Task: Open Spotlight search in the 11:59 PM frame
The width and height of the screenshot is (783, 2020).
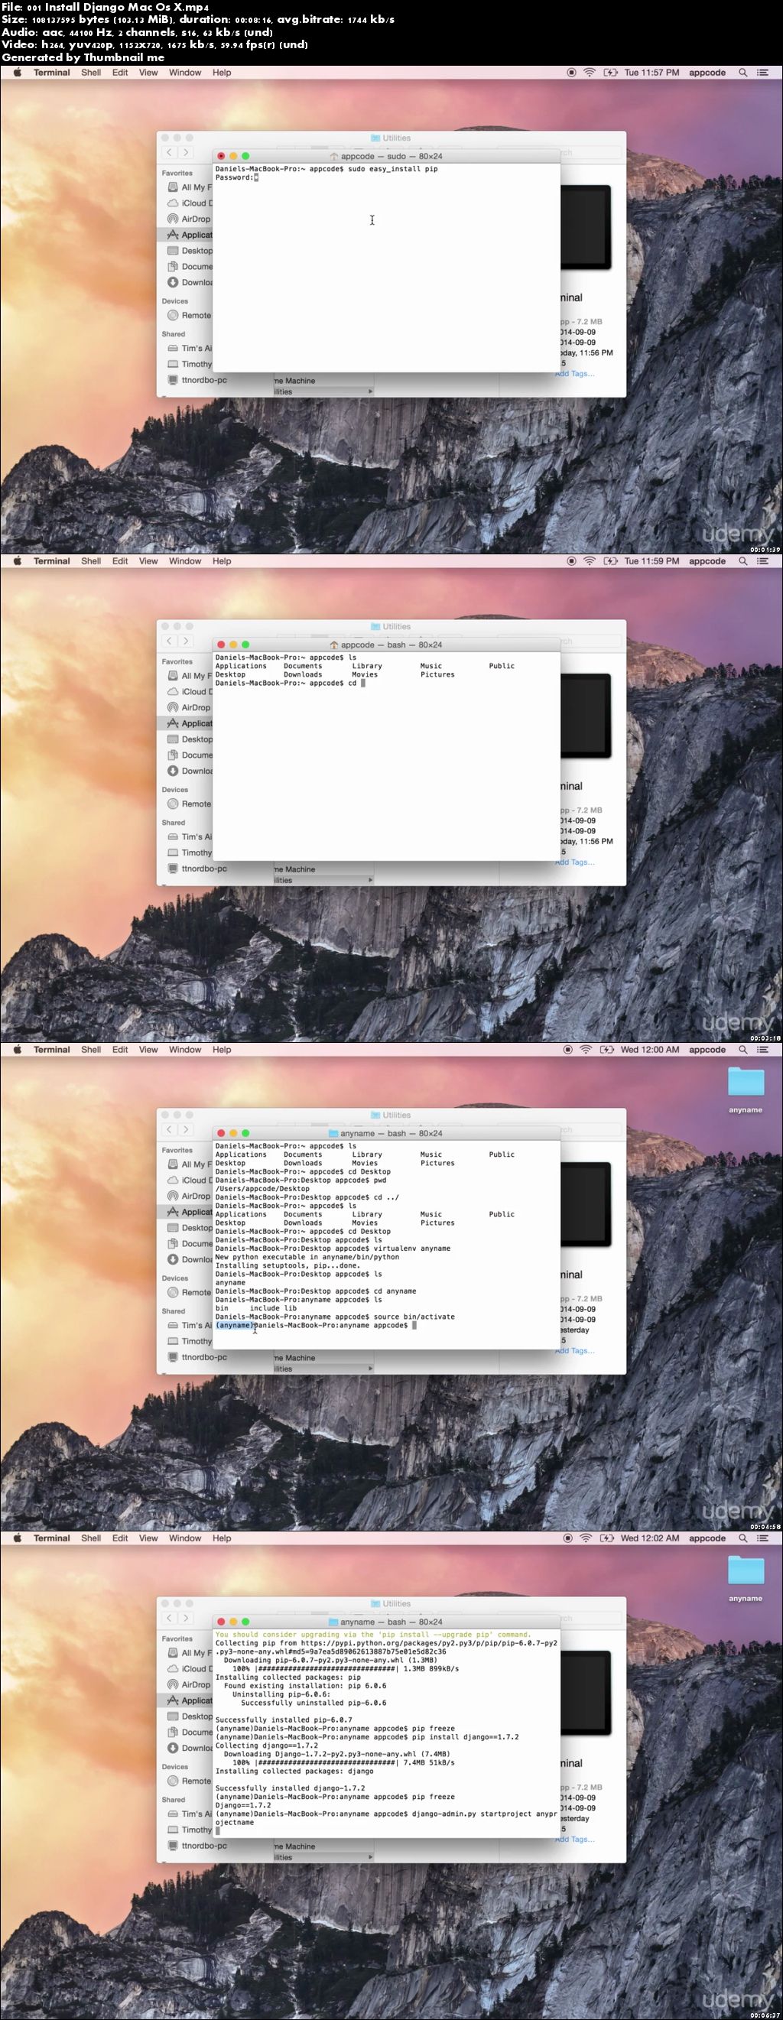Action: coord(742,560)
